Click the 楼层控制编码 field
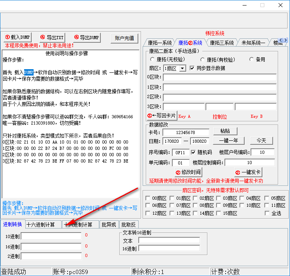290x276 pixels. 250,163
